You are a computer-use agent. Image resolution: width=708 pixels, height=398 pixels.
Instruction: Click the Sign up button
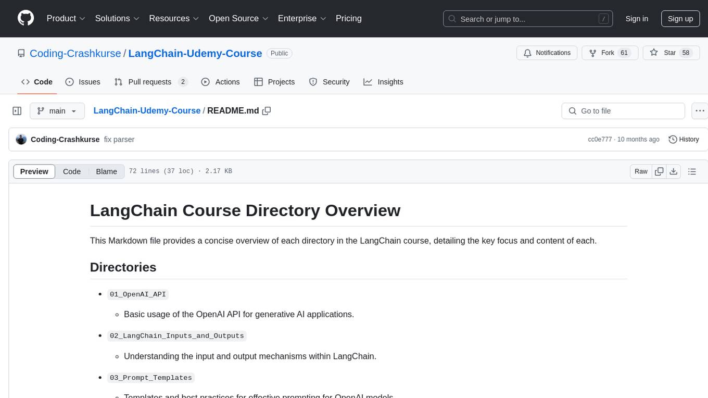pyautogui.click(x=680, y=19)
